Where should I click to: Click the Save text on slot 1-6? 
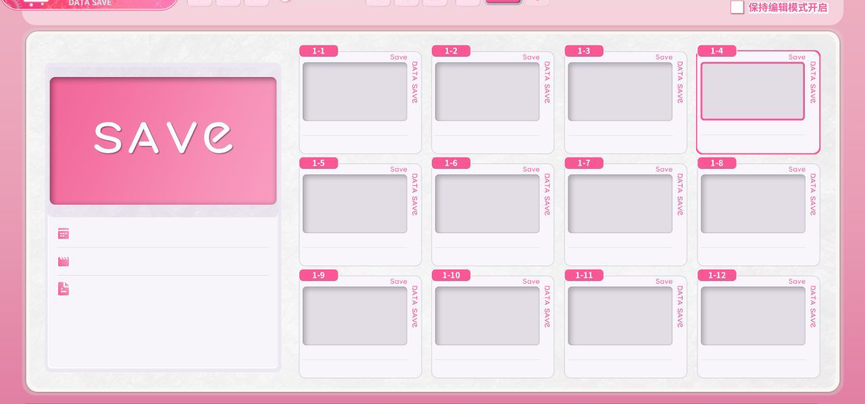click(531, 170)
